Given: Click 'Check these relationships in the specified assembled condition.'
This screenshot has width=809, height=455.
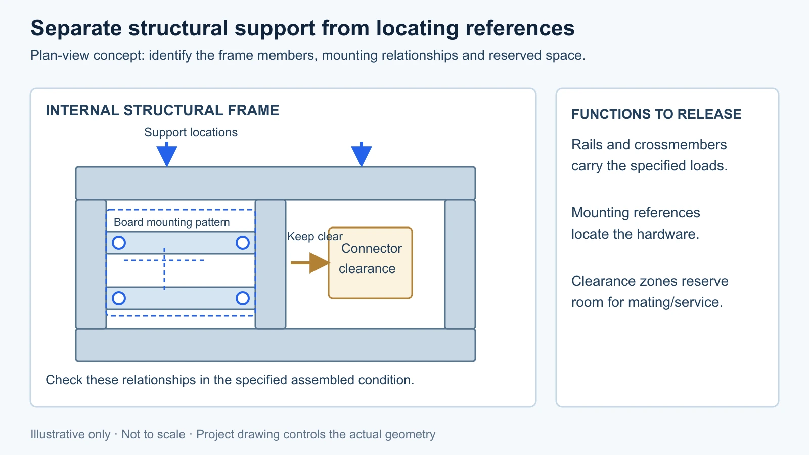Looking at the screenshot, I should [x=230, y=380].
